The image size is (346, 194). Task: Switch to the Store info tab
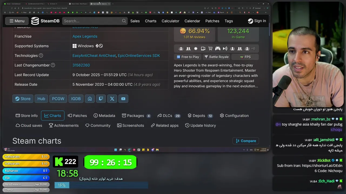click(x=27, y=116)
